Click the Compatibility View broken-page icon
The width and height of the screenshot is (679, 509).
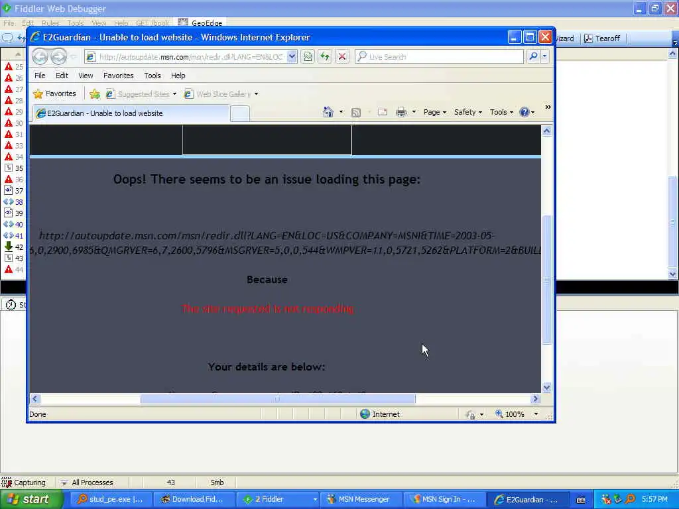308,57
